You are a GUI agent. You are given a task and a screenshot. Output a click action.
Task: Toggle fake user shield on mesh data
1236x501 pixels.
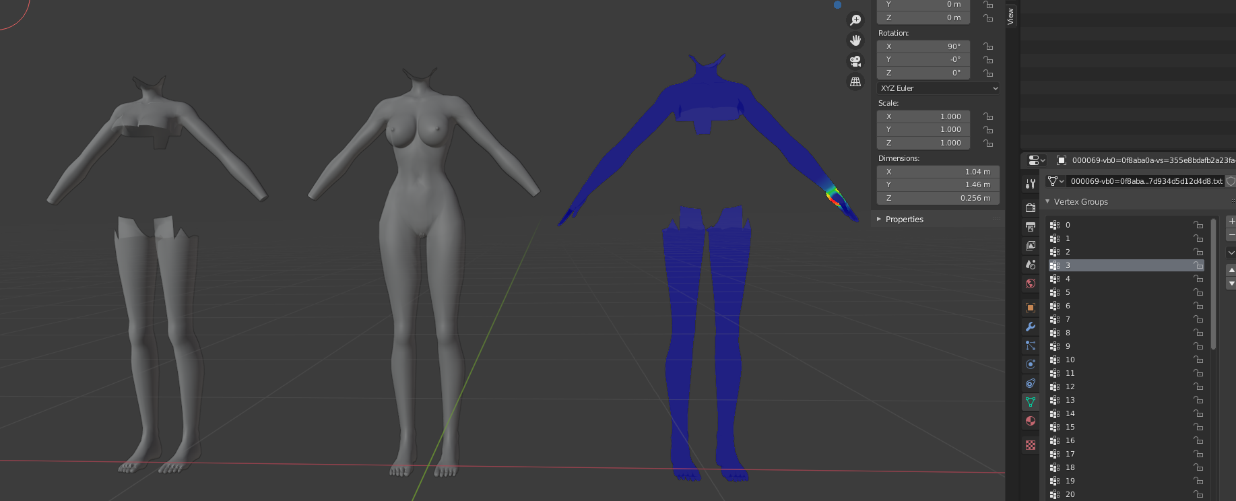click(1231, 181)
